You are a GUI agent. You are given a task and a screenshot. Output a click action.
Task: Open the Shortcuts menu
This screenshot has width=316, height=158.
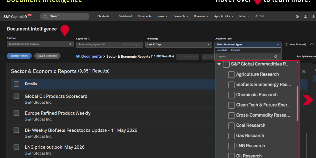click(105, 16)
